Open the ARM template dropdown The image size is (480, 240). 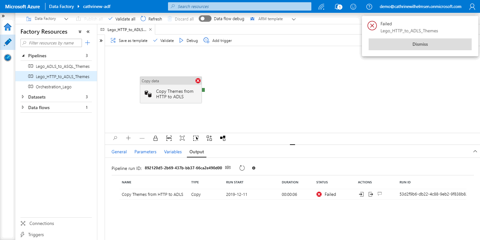click(x=294, y=19)
